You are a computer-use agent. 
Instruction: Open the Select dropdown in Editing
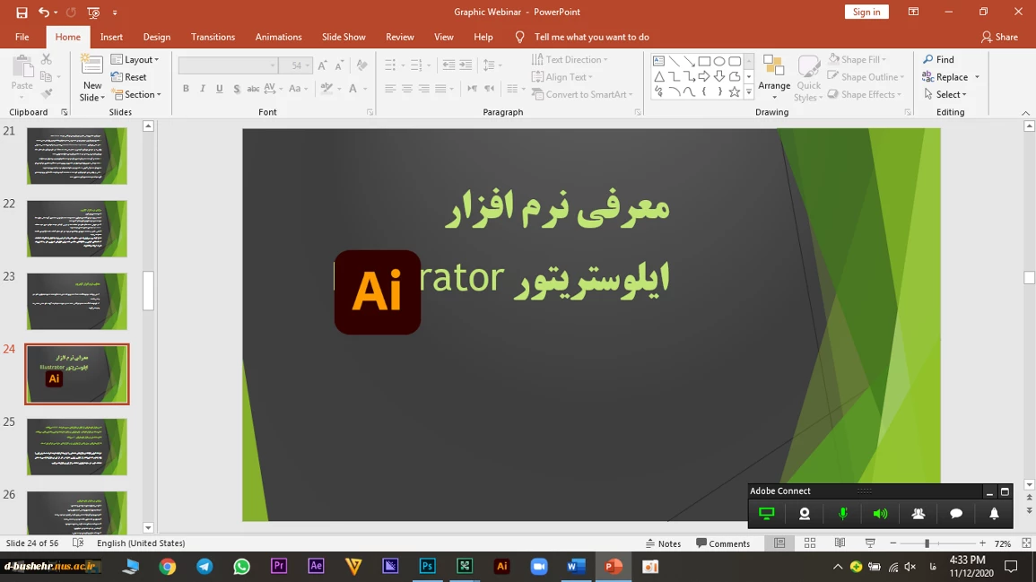pyautogui.click(x=945, y=94)
